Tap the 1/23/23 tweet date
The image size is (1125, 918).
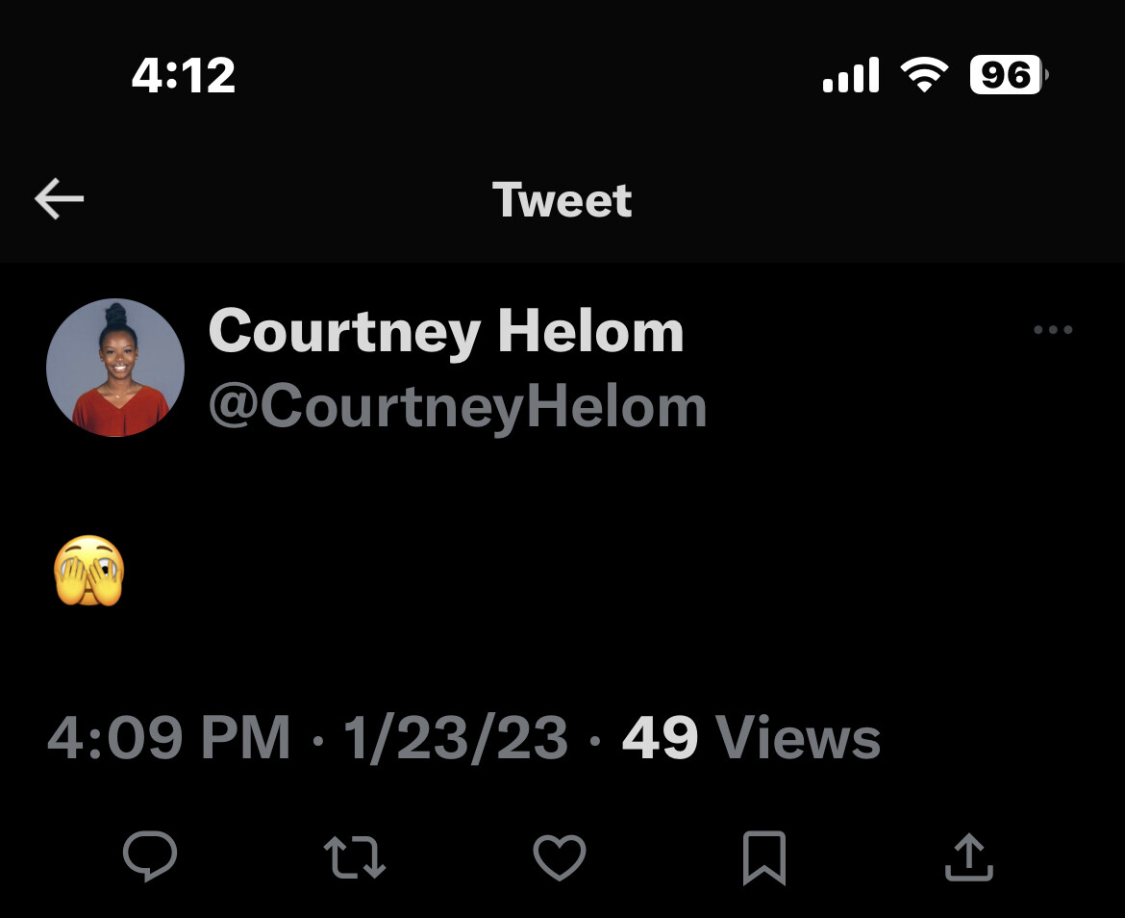(456, 739)
